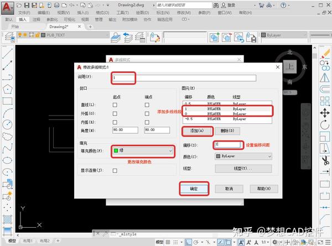Viewport: 332px width, 246px height.
Task: Check 外弧(O) 端点 checkbox
Action: click(x=147, y=113)
